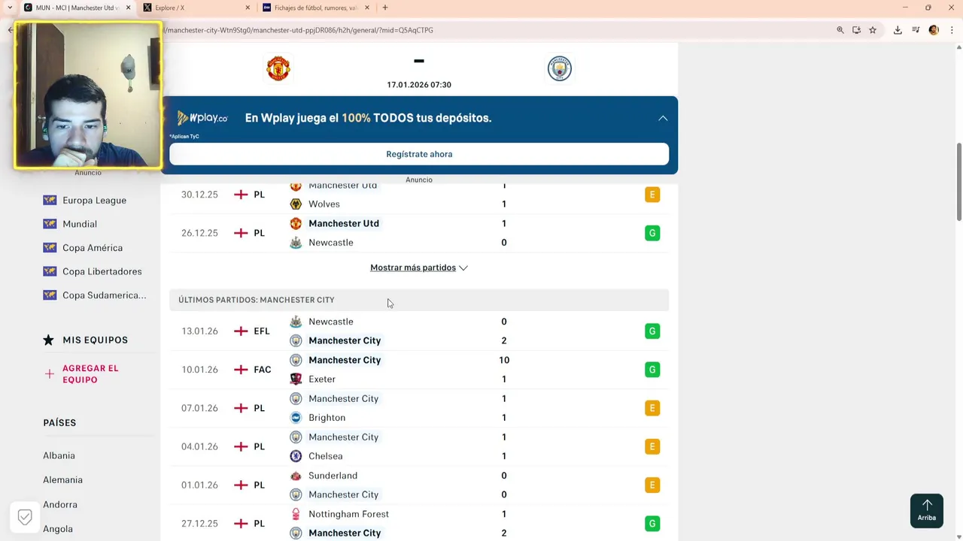
Task: Click the shield privacy icon bottom left
Action: click(x=25, y=517)
